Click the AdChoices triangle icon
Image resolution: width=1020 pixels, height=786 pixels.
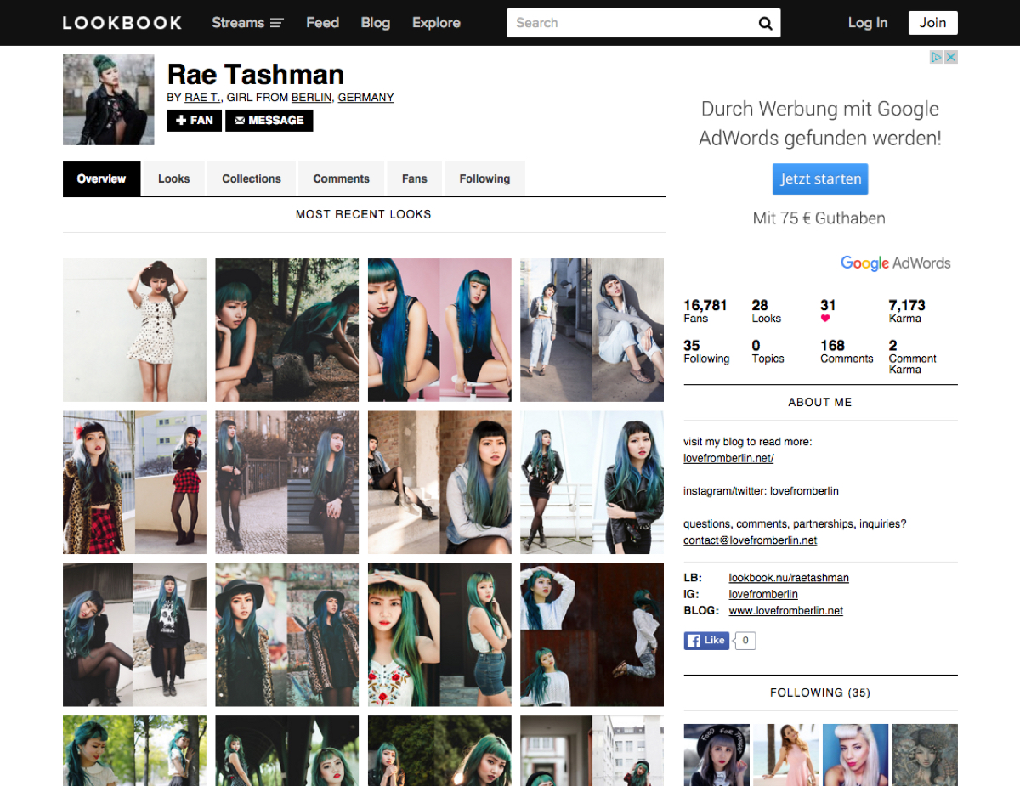point(937,57)
